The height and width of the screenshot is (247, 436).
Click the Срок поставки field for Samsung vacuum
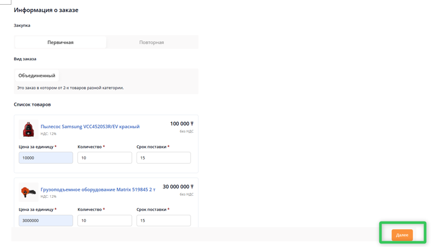point(163,158)
